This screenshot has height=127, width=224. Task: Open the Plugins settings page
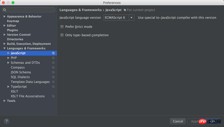12,30
